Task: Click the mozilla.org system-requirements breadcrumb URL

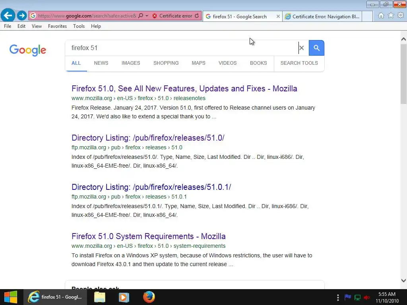Action: pos(149,246)
